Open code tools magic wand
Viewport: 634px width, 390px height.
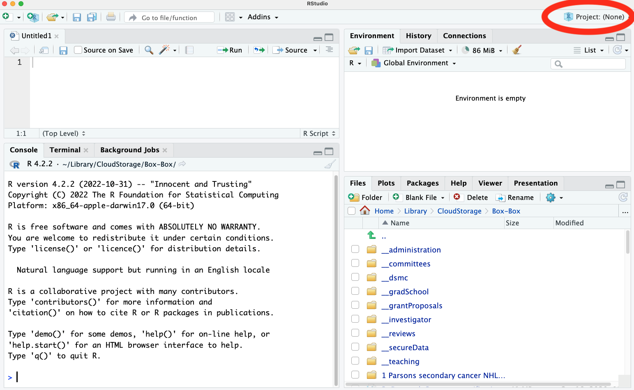[164, 50]
